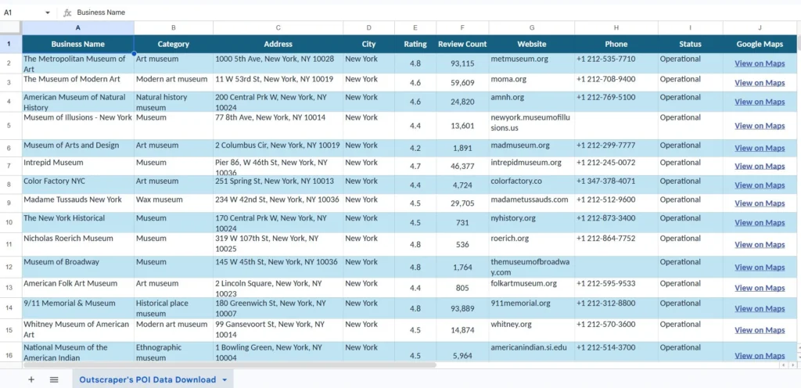Select the Website header cell
The image size is (801, 388).
click(x=532, y=44)
